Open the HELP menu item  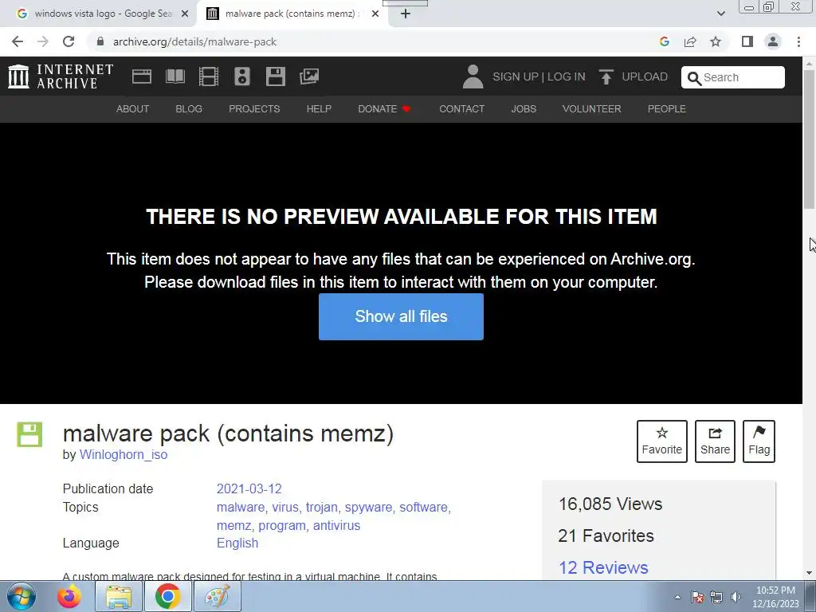[319, 108]
